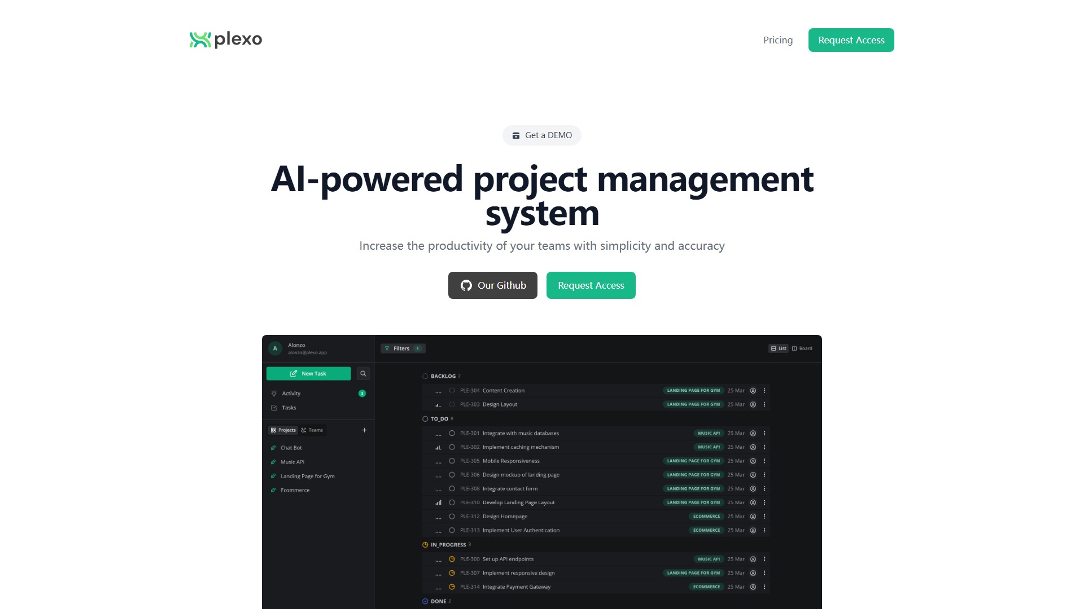1084x609 pixels.
Task: Switch to Board view
Action: (x=802, y=348)
